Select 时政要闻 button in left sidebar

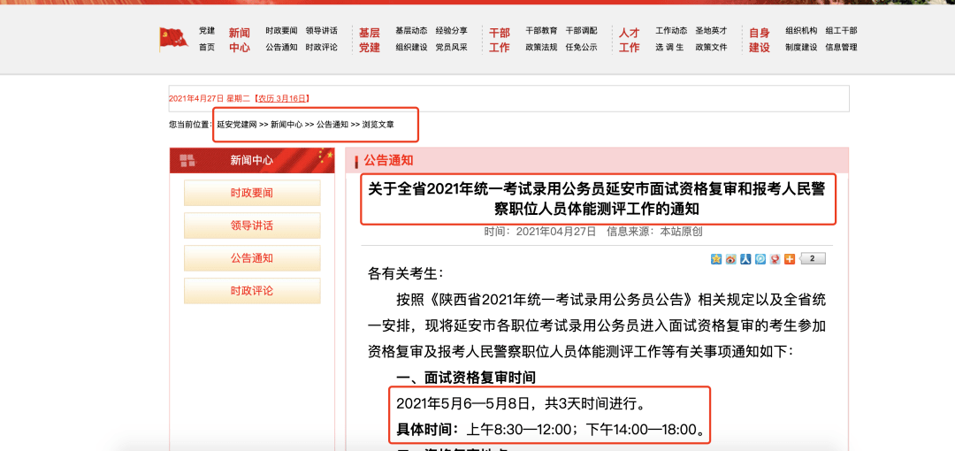click(x=252, y=193)
